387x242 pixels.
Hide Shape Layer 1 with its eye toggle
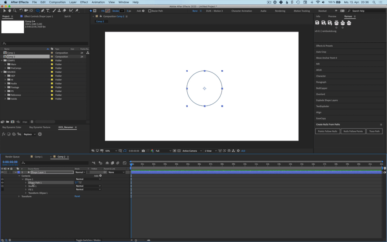2,172
